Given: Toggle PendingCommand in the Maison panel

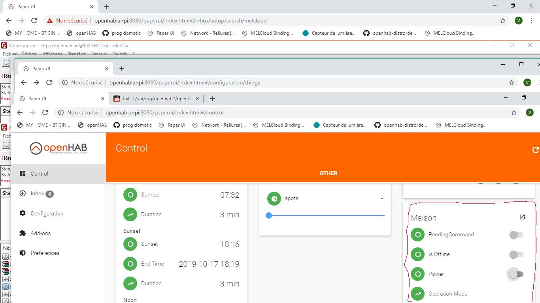Looking at the screenshot, I should (515, 234).
